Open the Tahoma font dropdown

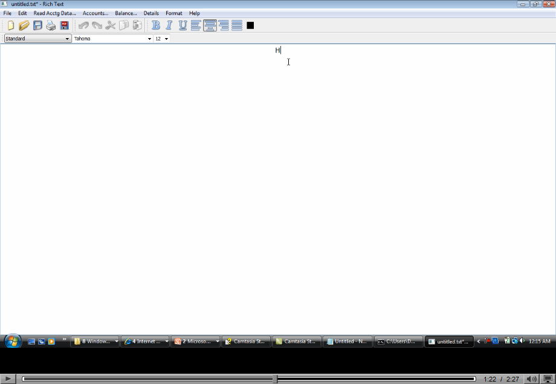pyautogui.click(x=149, y=39)
